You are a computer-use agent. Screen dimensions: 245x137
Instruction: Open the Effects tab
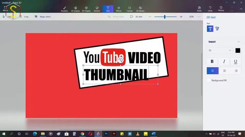(119, 9)
